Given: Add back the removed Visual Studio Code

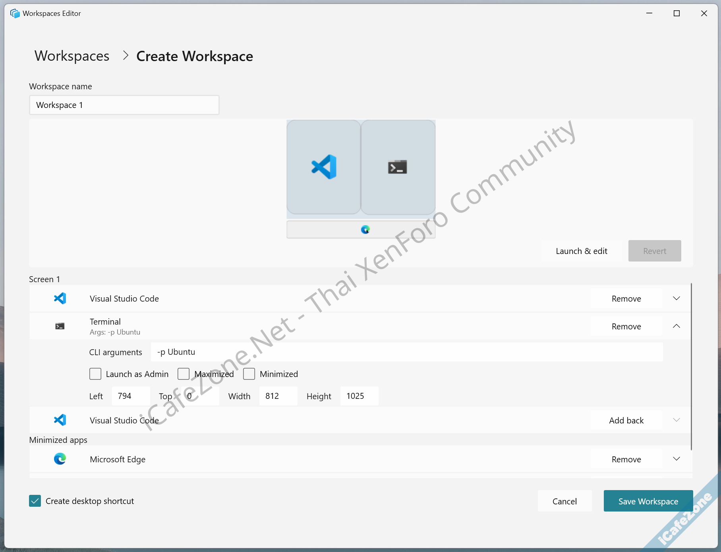Looking at the screenshot, I should (x=626, y=420).
